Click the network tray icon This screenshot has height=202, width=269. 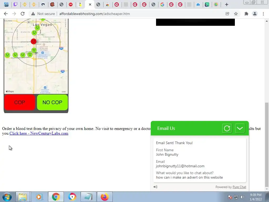click(x=236, y=197)
